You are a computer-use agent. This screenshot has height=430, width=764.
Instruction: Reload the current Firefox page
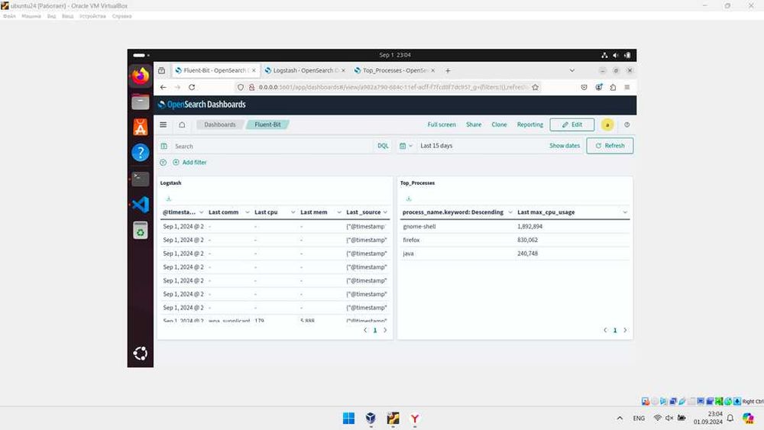pos(192,87)
